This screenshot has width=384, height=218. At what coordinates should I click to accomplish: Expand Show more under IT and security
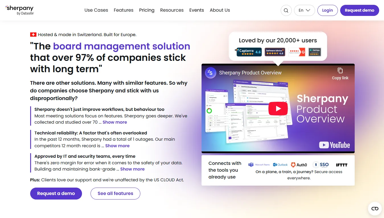coord(132,169)
